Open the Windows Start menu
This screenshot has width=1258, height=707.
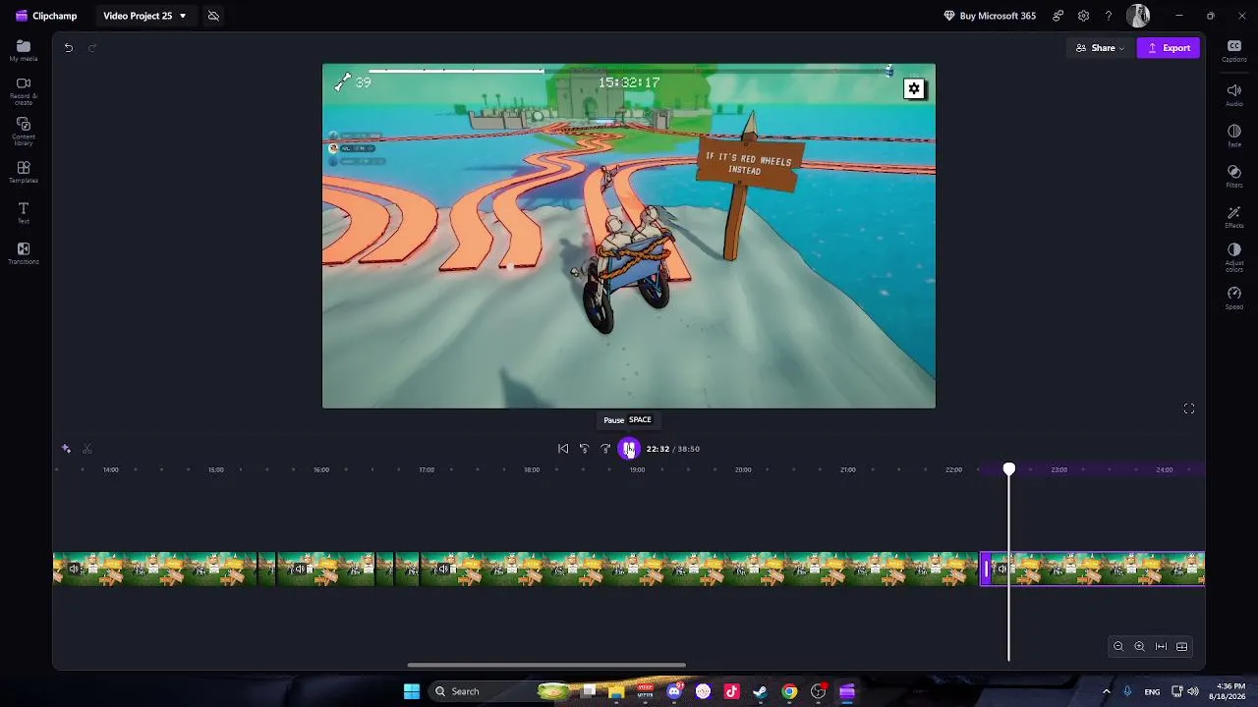412,691
